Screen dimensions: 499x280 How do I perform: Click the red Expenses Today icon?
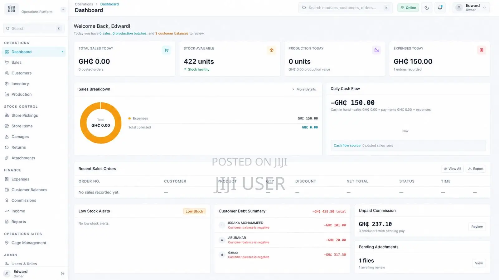[x=482, y=50]
